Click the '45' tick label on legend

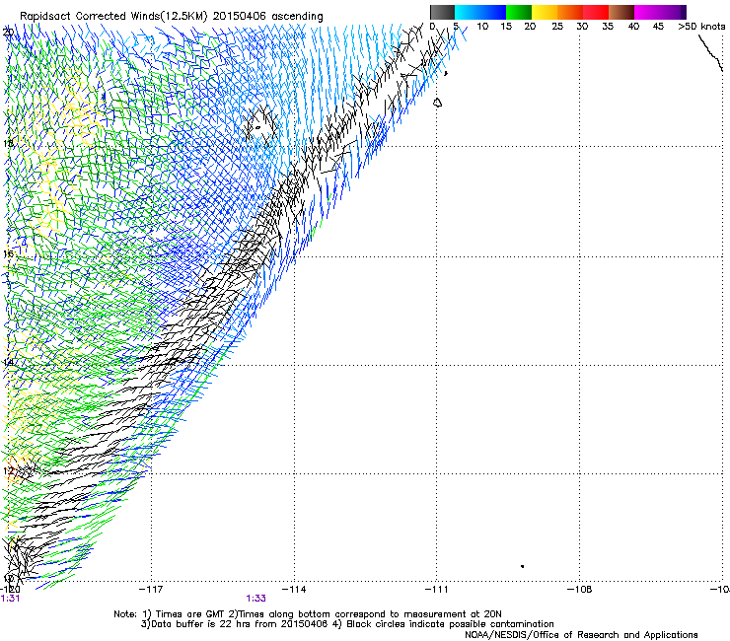pyautogui.click(x=658, y=27)
